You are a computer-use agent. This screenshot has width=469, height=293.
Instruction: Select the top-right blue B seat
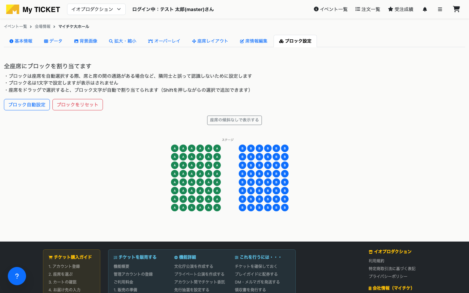pos(285,148)
